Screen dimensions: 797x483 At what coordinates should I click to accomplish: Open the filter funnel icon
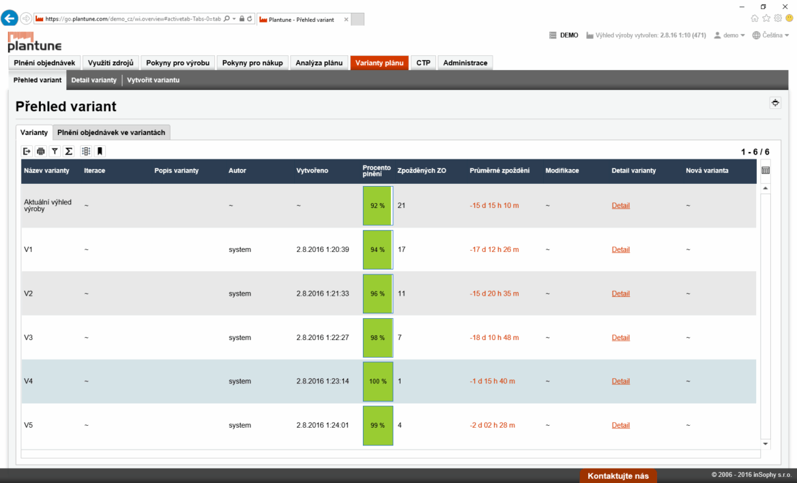tap(55, 151)
